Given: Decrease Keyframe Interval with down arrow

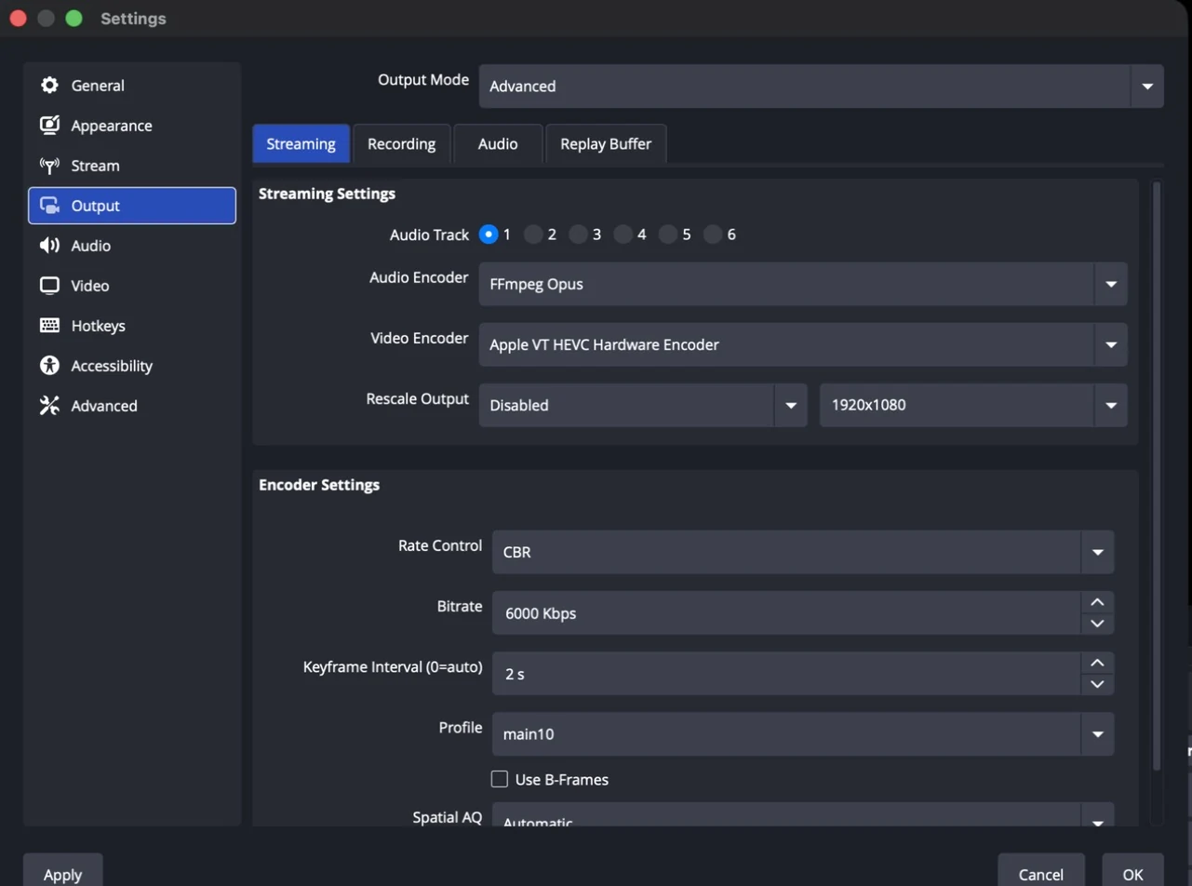Looking at the screenshot, I should click(1097, 684).
